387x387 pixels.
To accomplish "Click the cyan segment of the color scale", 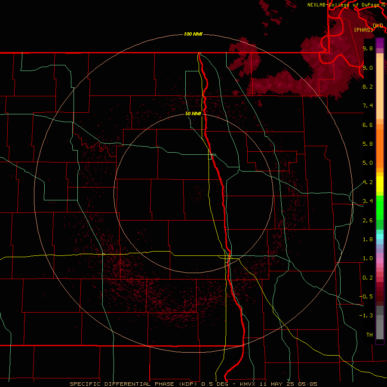I will click(380, 236).
